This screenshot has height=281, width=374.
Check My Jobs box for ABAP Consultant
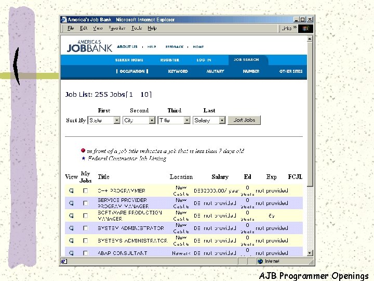(x=85, y=253)
